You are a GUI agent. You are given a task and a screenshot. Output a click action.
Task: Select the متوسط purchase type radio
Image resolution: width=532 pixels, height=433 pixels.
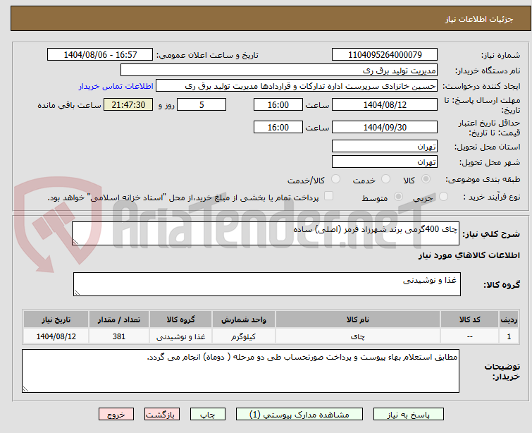click(x=398, y=197)
